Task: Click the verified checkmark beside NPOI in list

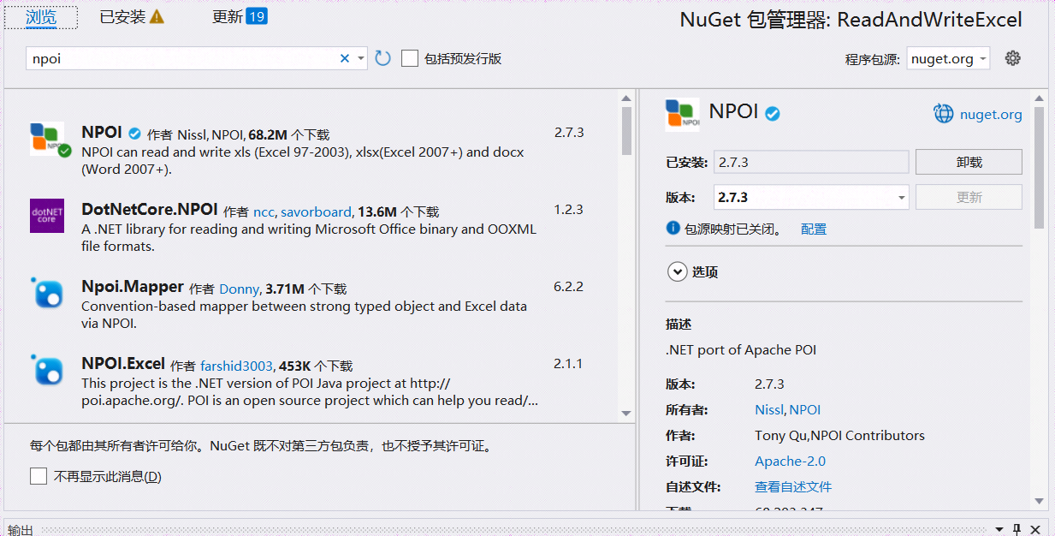Action: pos(134,134)
